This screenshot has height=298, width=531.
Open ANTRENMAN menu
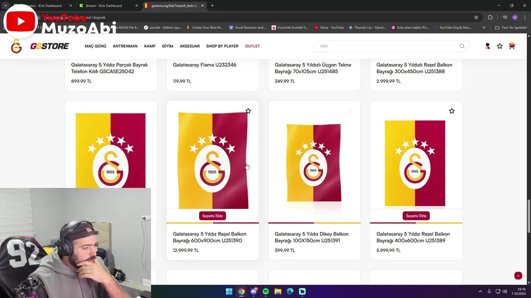[125, 46]
